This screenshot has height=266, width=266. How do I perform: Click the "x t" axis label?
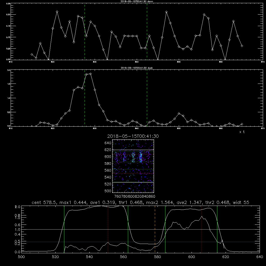[x=242, y=132]
